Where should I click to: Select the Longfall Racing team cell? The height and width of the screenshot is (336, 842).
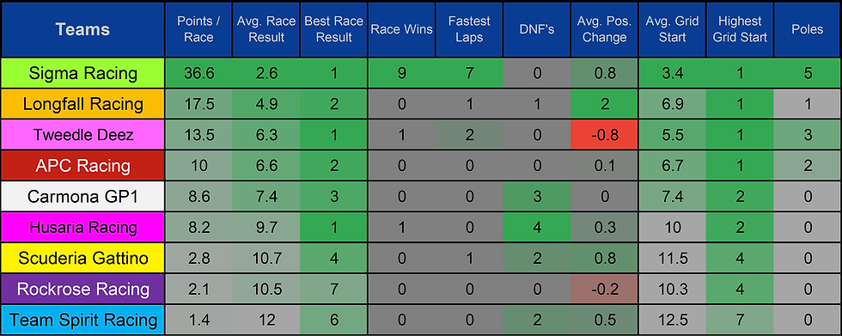point(82,104)
